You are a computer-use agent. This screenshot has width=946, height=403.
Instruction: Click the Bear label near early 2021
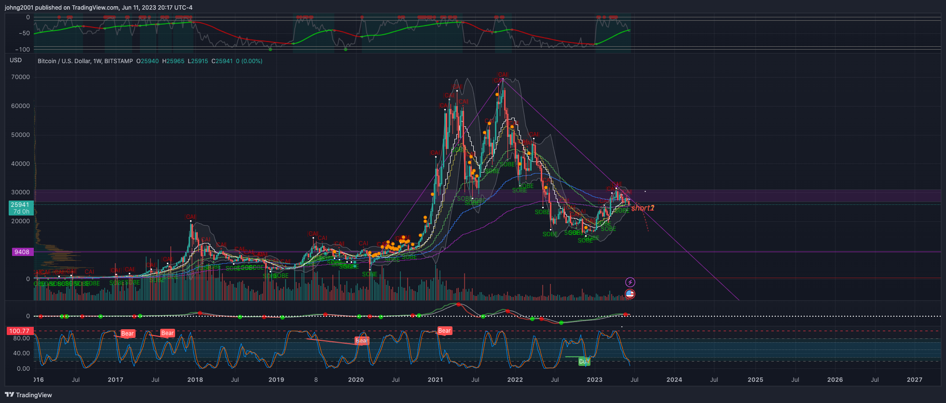pyautogui.click(x=444, y=331)
